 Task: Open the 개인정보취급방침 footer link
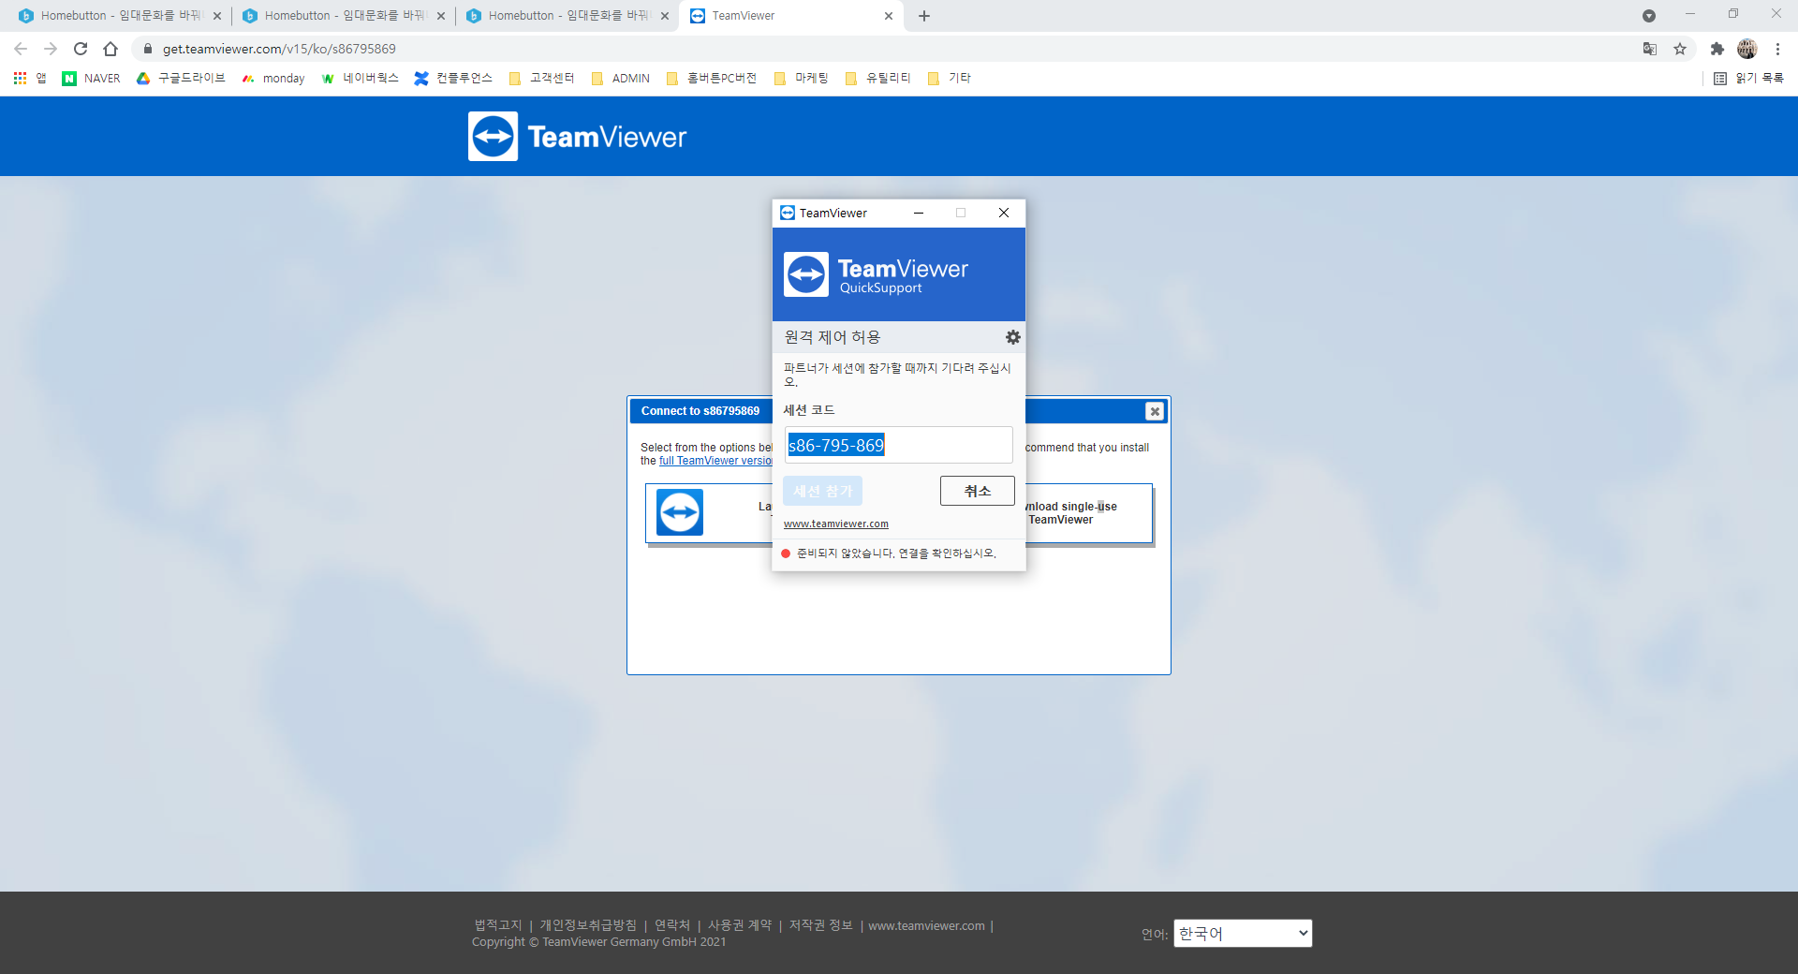point(588,925)
